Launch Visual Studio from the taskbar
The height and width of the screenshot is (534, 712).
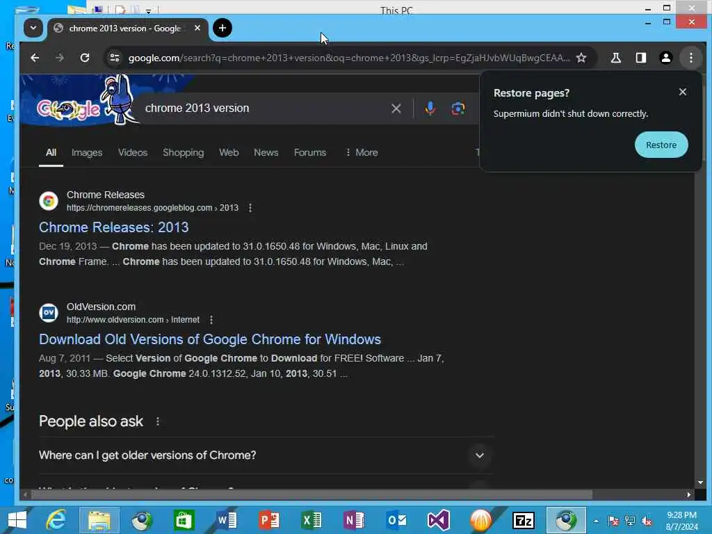tap(439, 520)
